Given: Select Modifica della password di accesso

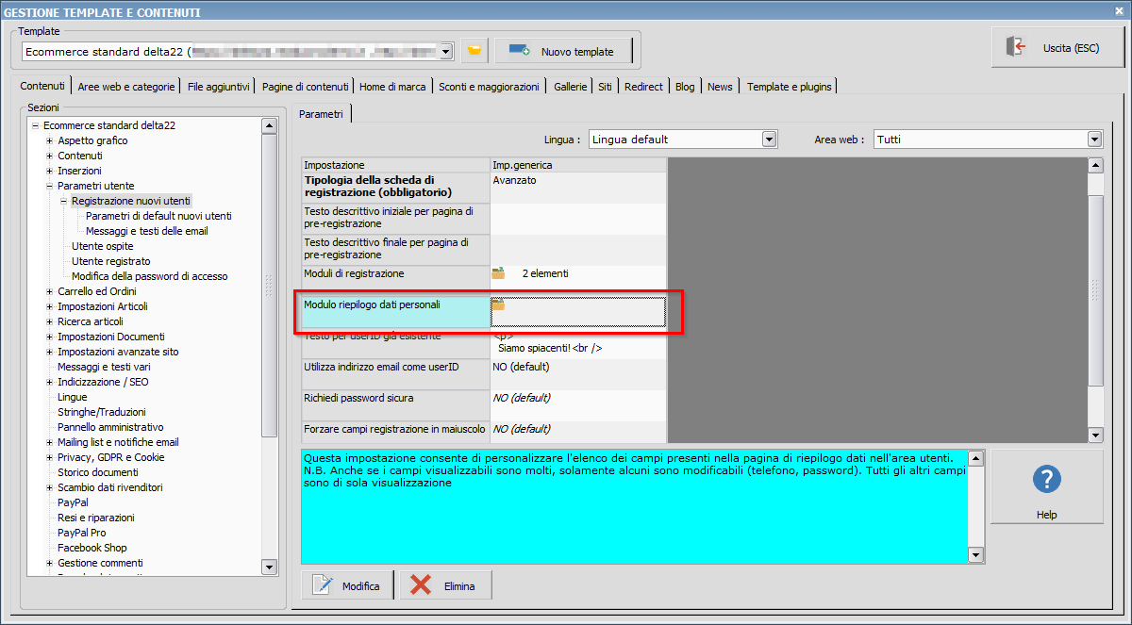Looking at the screenshot, I should tap(150, 276).
